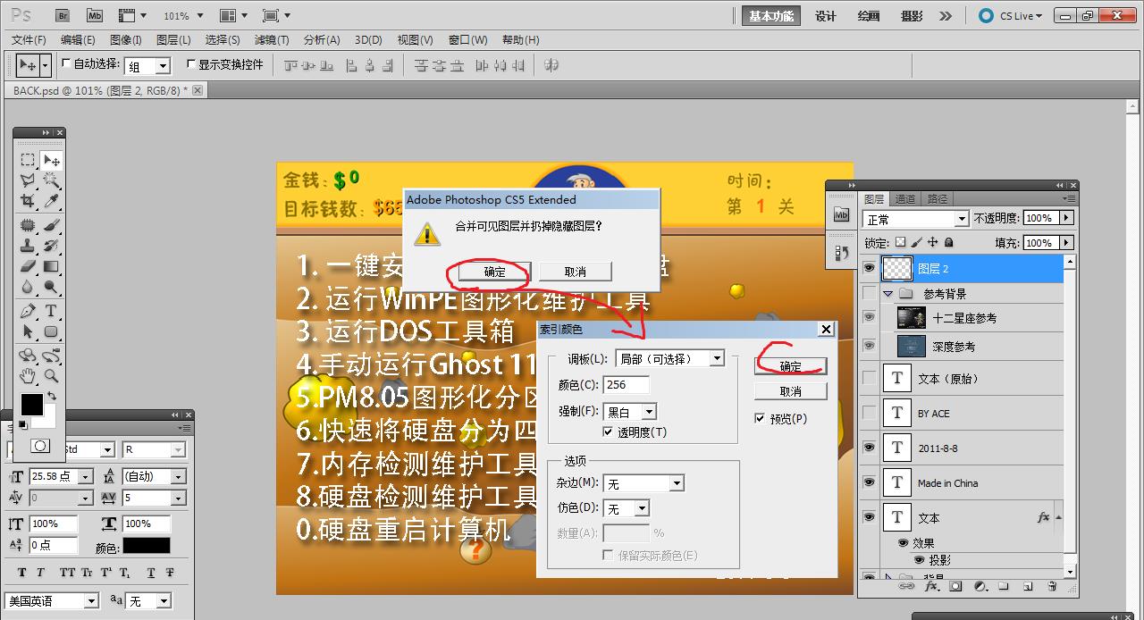Image resolution: width=1144 pixels, height=620 pixels.
Task: Confirm merge with 确定 in alert
Action: (494, 272)
